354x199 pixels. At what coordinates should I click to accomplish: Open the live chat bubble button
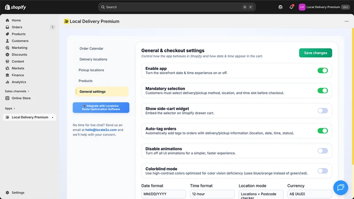341,188
